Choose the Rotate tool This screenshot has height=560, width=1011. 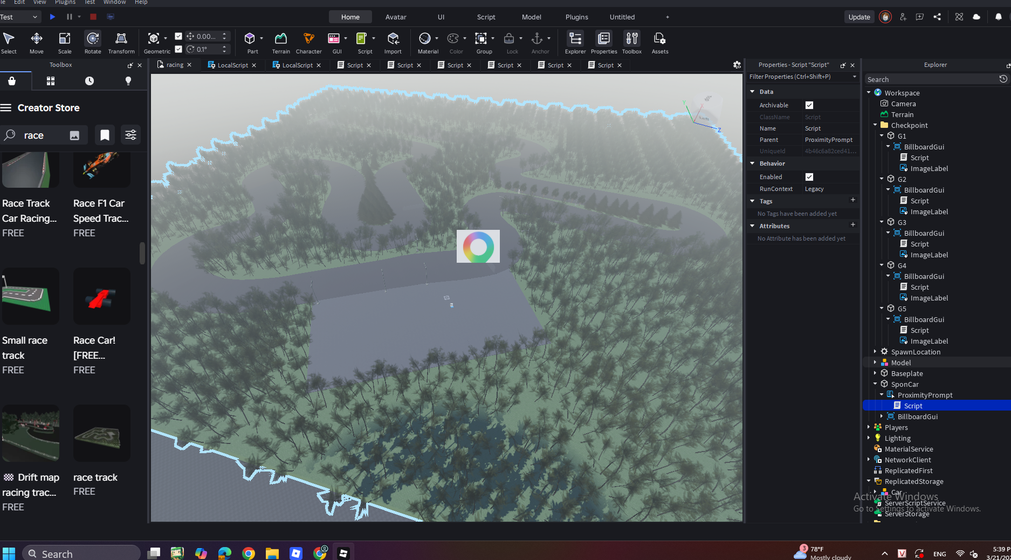[x=93, y=43]
